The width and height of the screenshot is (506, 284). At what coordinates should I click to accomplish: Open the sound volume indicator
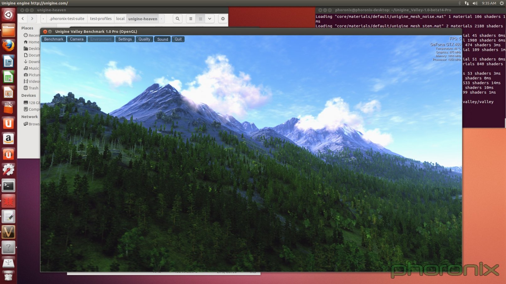(475, 3)
